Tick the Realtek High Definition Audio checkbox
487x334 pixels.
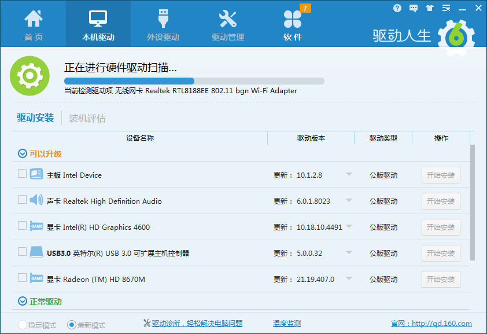(22, 200)
